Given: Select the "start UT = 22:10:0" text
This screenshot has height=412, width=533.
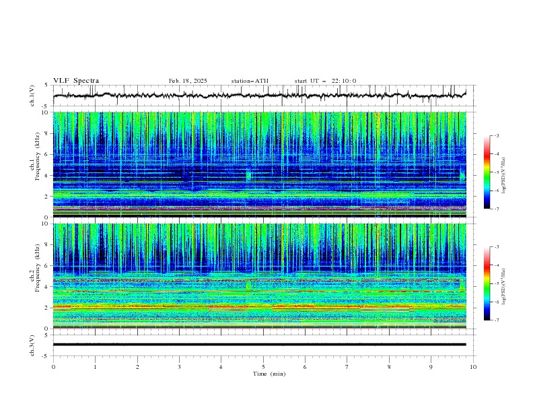Looking at the screenshot, I should tap(325, 81).
